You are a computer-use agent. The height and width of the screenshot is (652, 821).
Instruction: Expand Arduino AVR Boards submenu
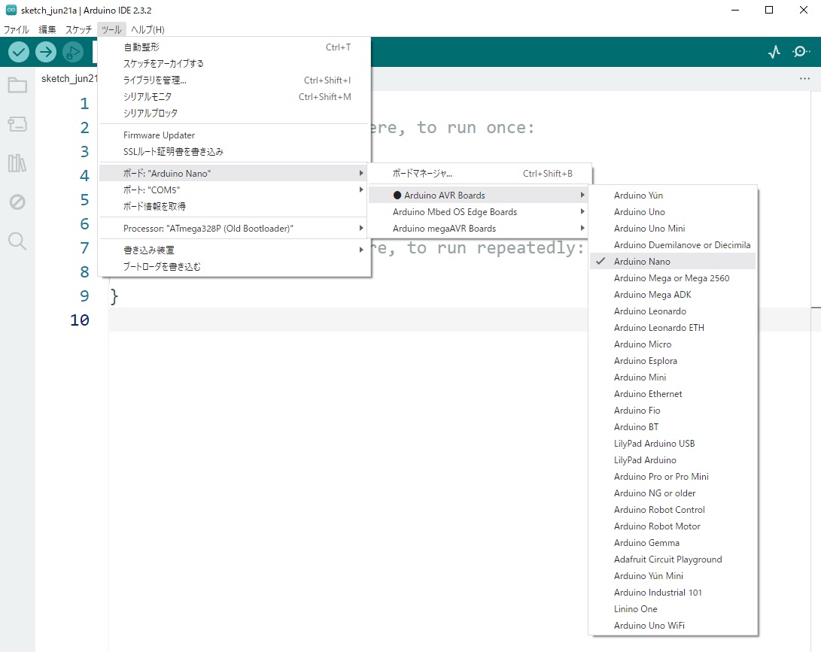tap(479, 196)
